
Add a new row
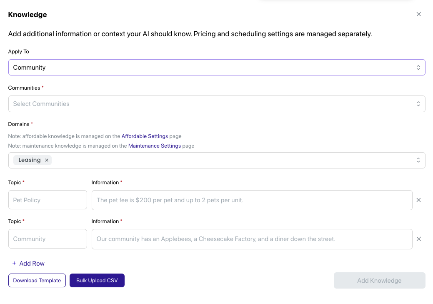click(28, 264)
